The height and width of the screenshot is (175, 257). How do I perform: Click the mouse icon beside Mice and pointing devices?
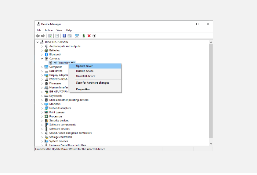(x=46, y=100)
